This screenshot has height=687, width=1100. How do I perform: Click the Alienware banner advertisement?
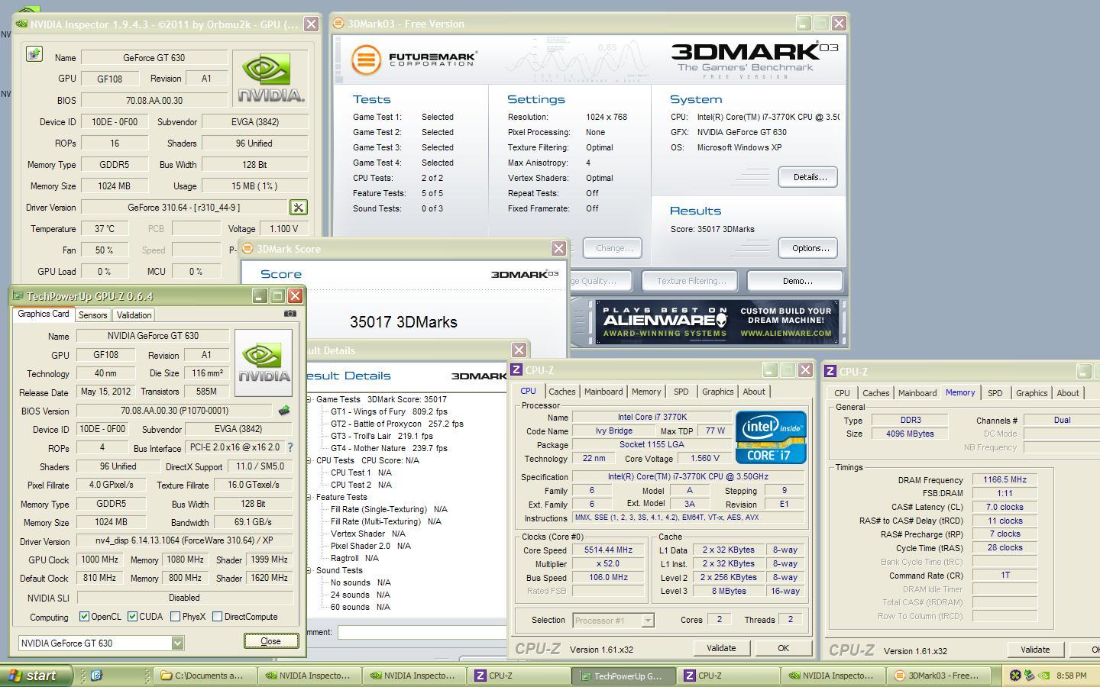[x=718, y=321]
